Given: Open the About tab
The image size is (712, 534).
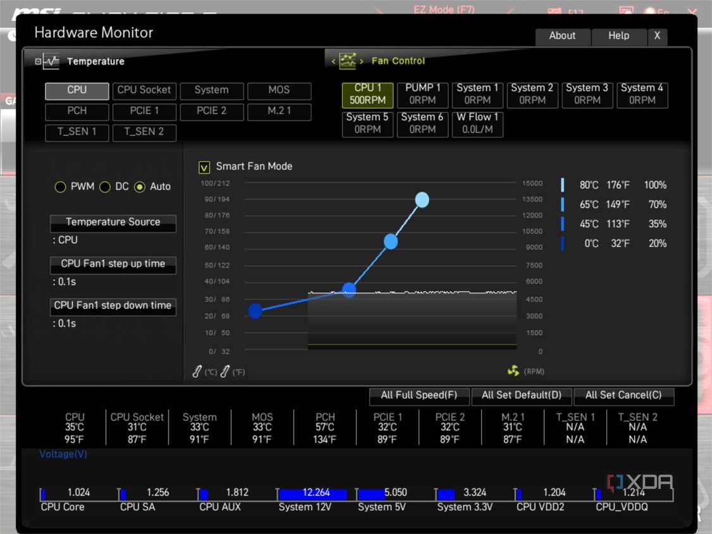Looking at the screenshot, I should 563,36.
